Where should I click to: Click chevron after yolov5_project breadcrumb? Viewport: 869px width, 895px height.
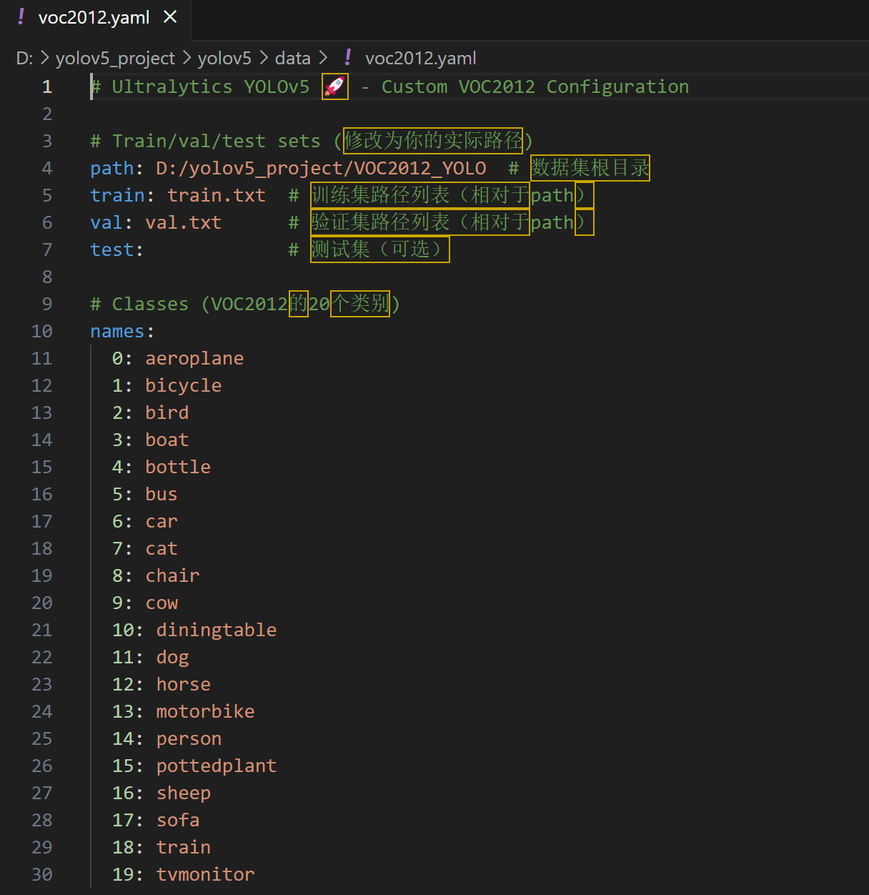tap(187, 58)
